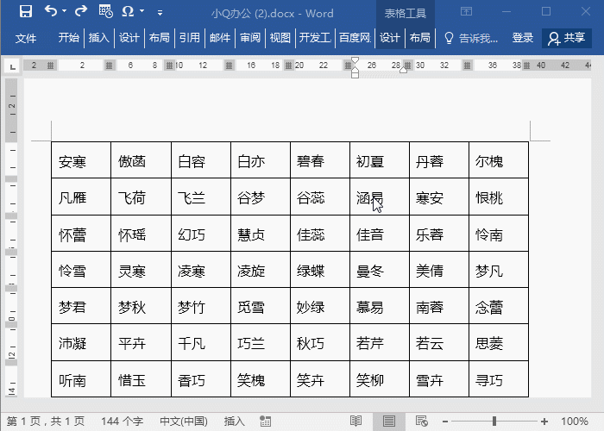Click the table cell 乐蓉

click(x=439, y=234)
